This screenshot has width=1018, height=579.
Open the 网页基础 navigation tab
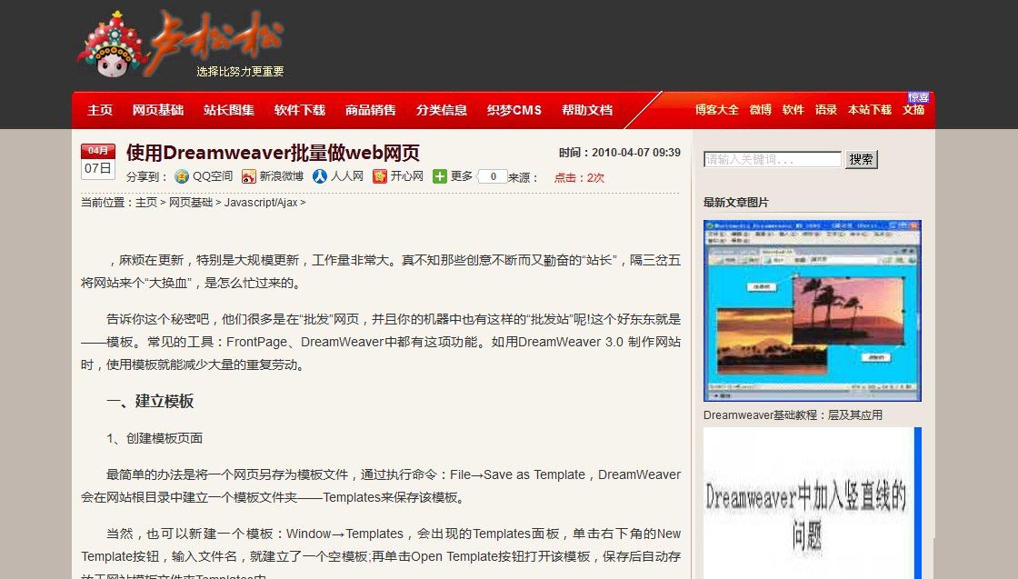coord(158,110)
